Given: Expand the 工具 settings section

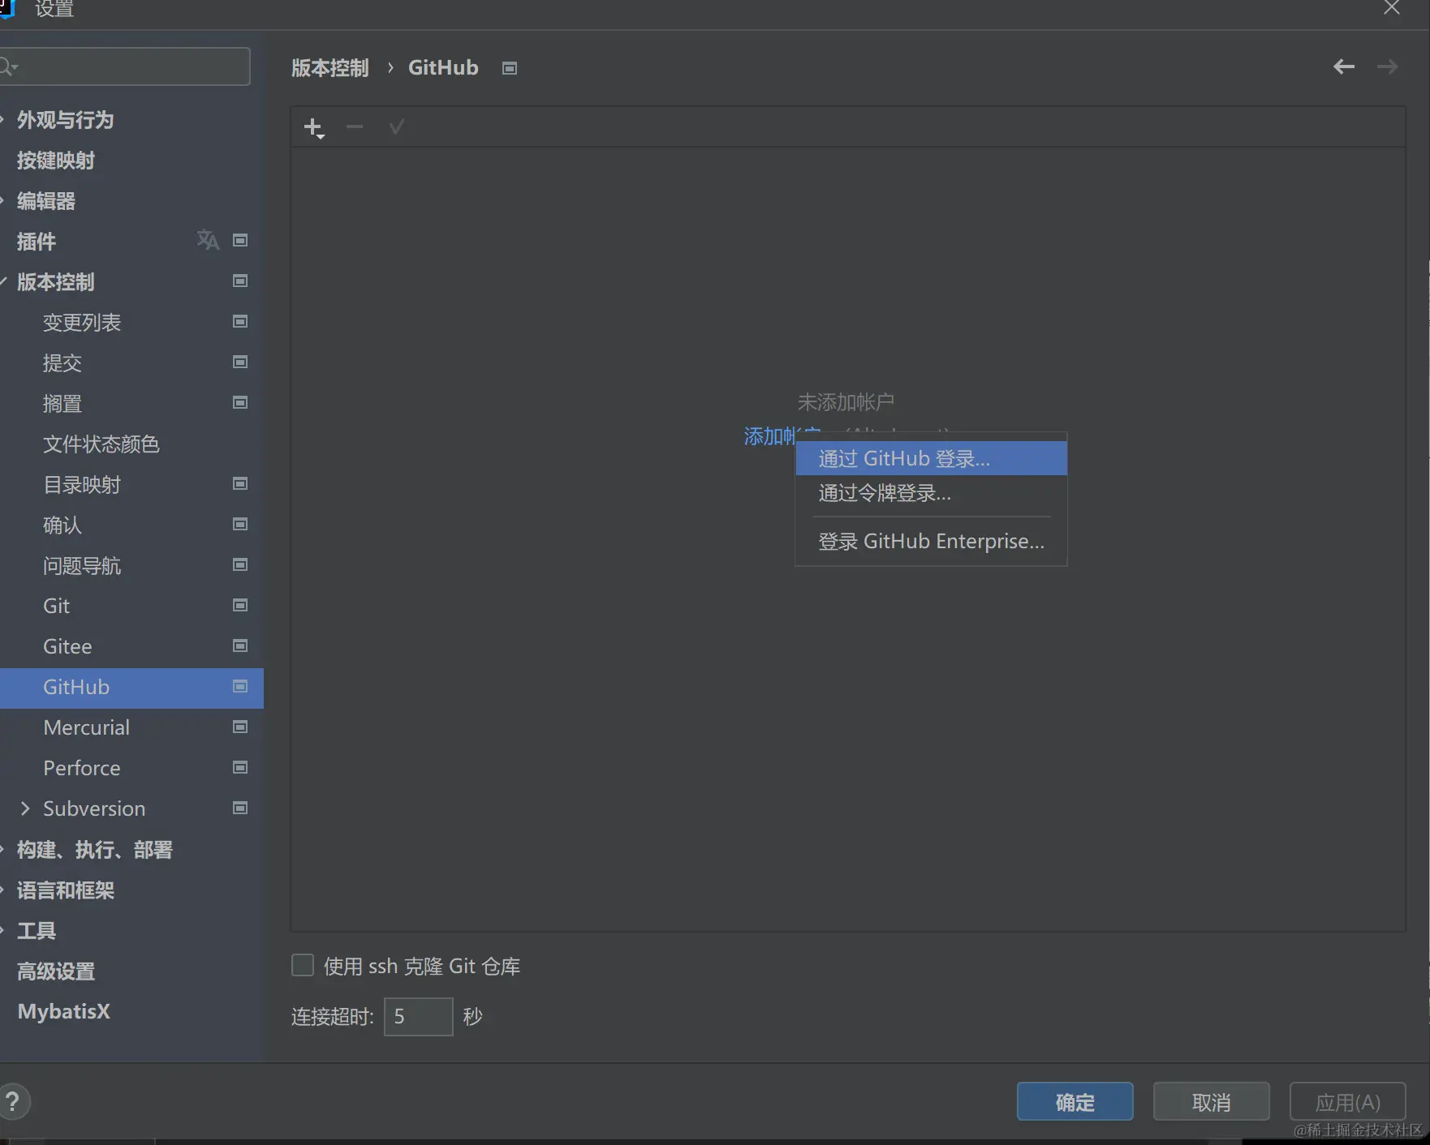Looking at the screenshot, I should pos(2,930).
